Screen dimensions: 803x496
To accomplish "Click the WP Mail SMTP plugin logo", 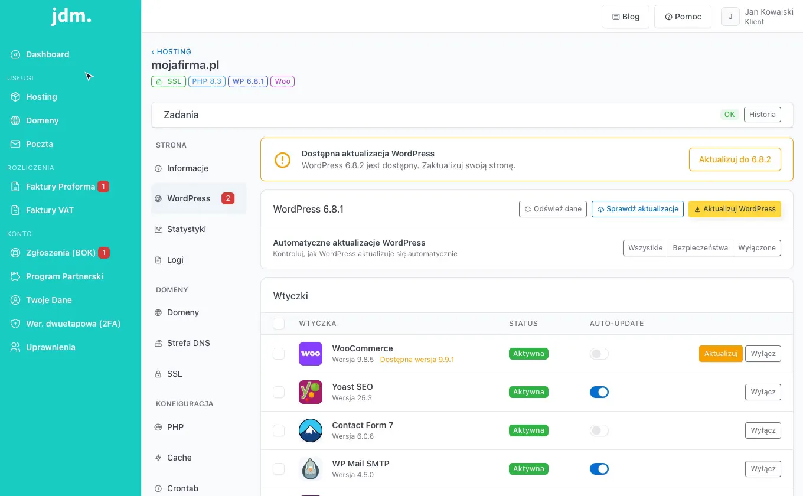I will (311, 469).
